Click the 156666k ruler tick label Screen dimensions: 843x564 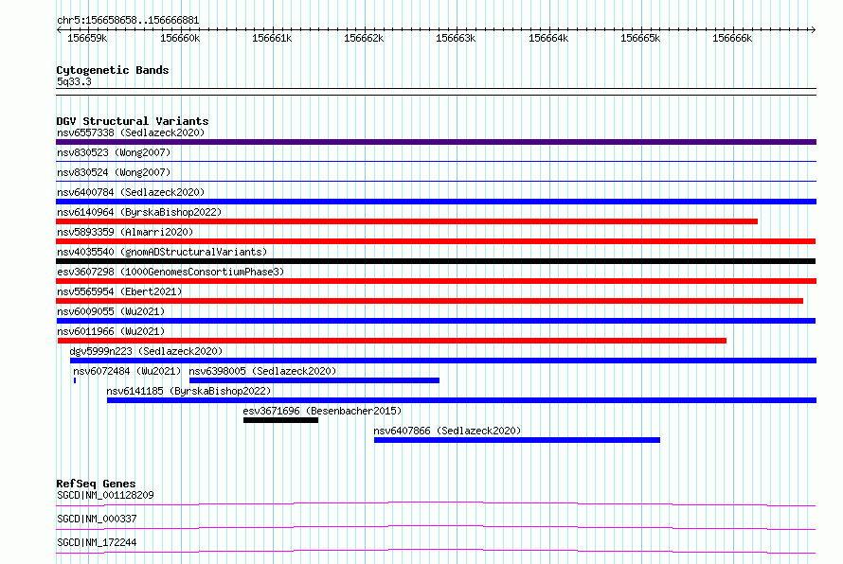point(732,38)
